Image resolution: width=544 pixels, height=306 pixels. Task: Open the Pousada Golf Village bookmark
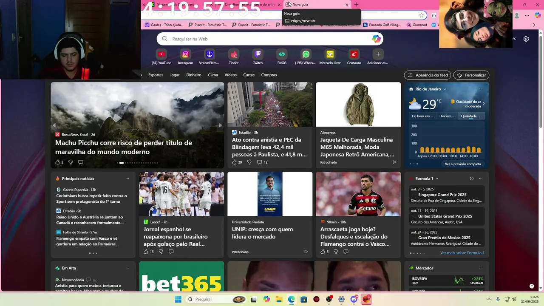point(382,25)
